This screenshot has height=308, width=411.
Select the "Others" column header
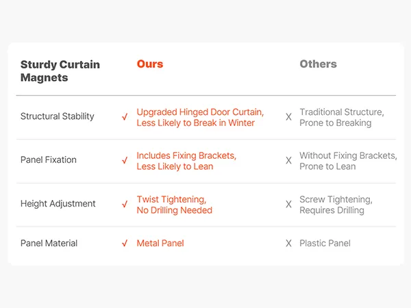point(318,64)
